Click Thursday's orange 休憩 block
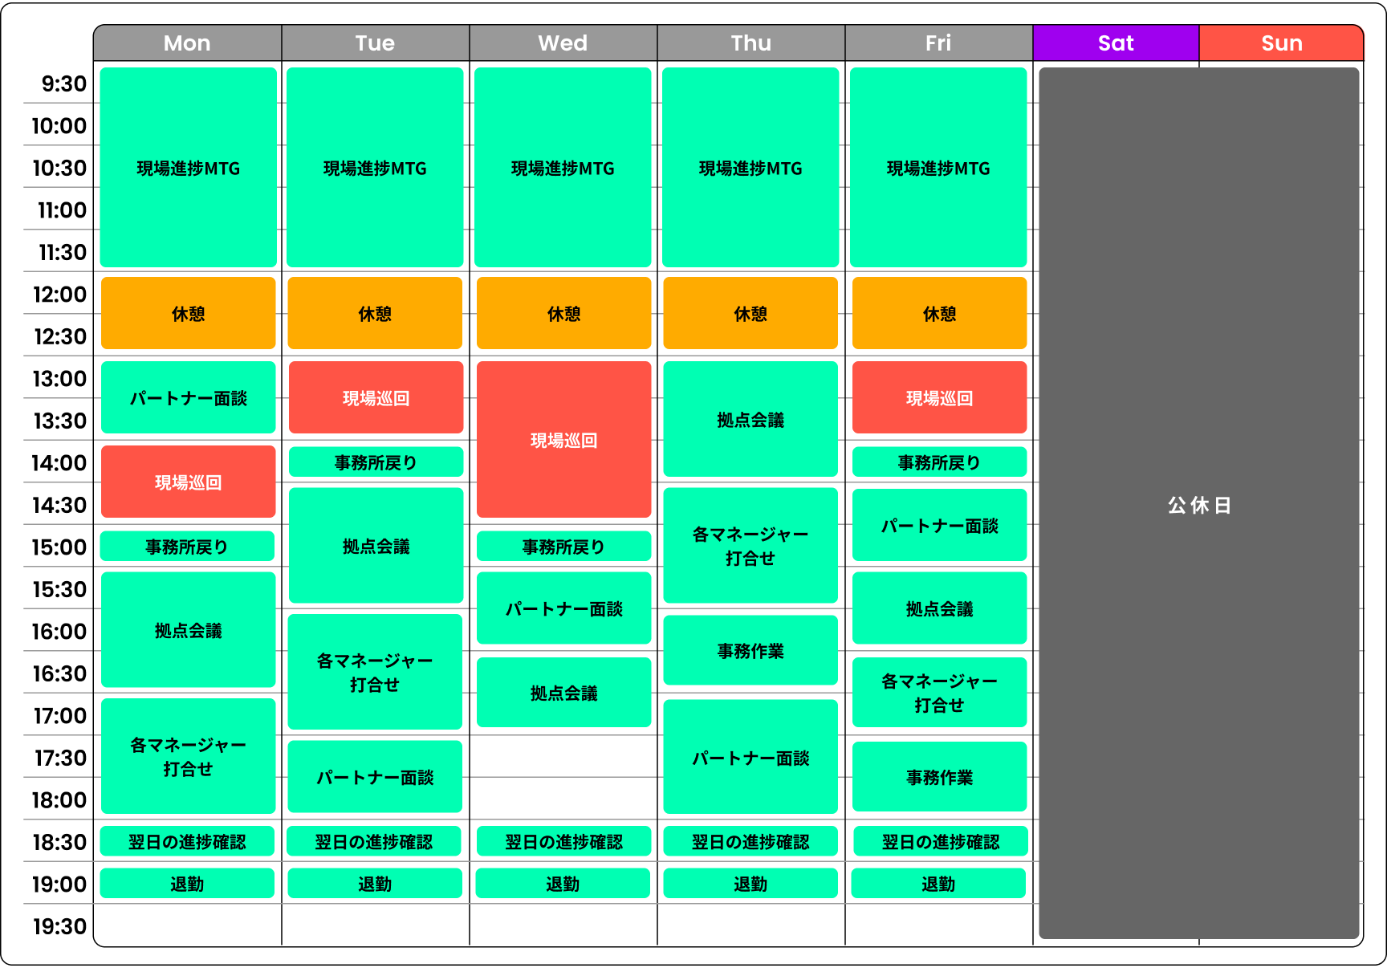The height and width of the screenshot is (972, 1387). click(750, 313)
